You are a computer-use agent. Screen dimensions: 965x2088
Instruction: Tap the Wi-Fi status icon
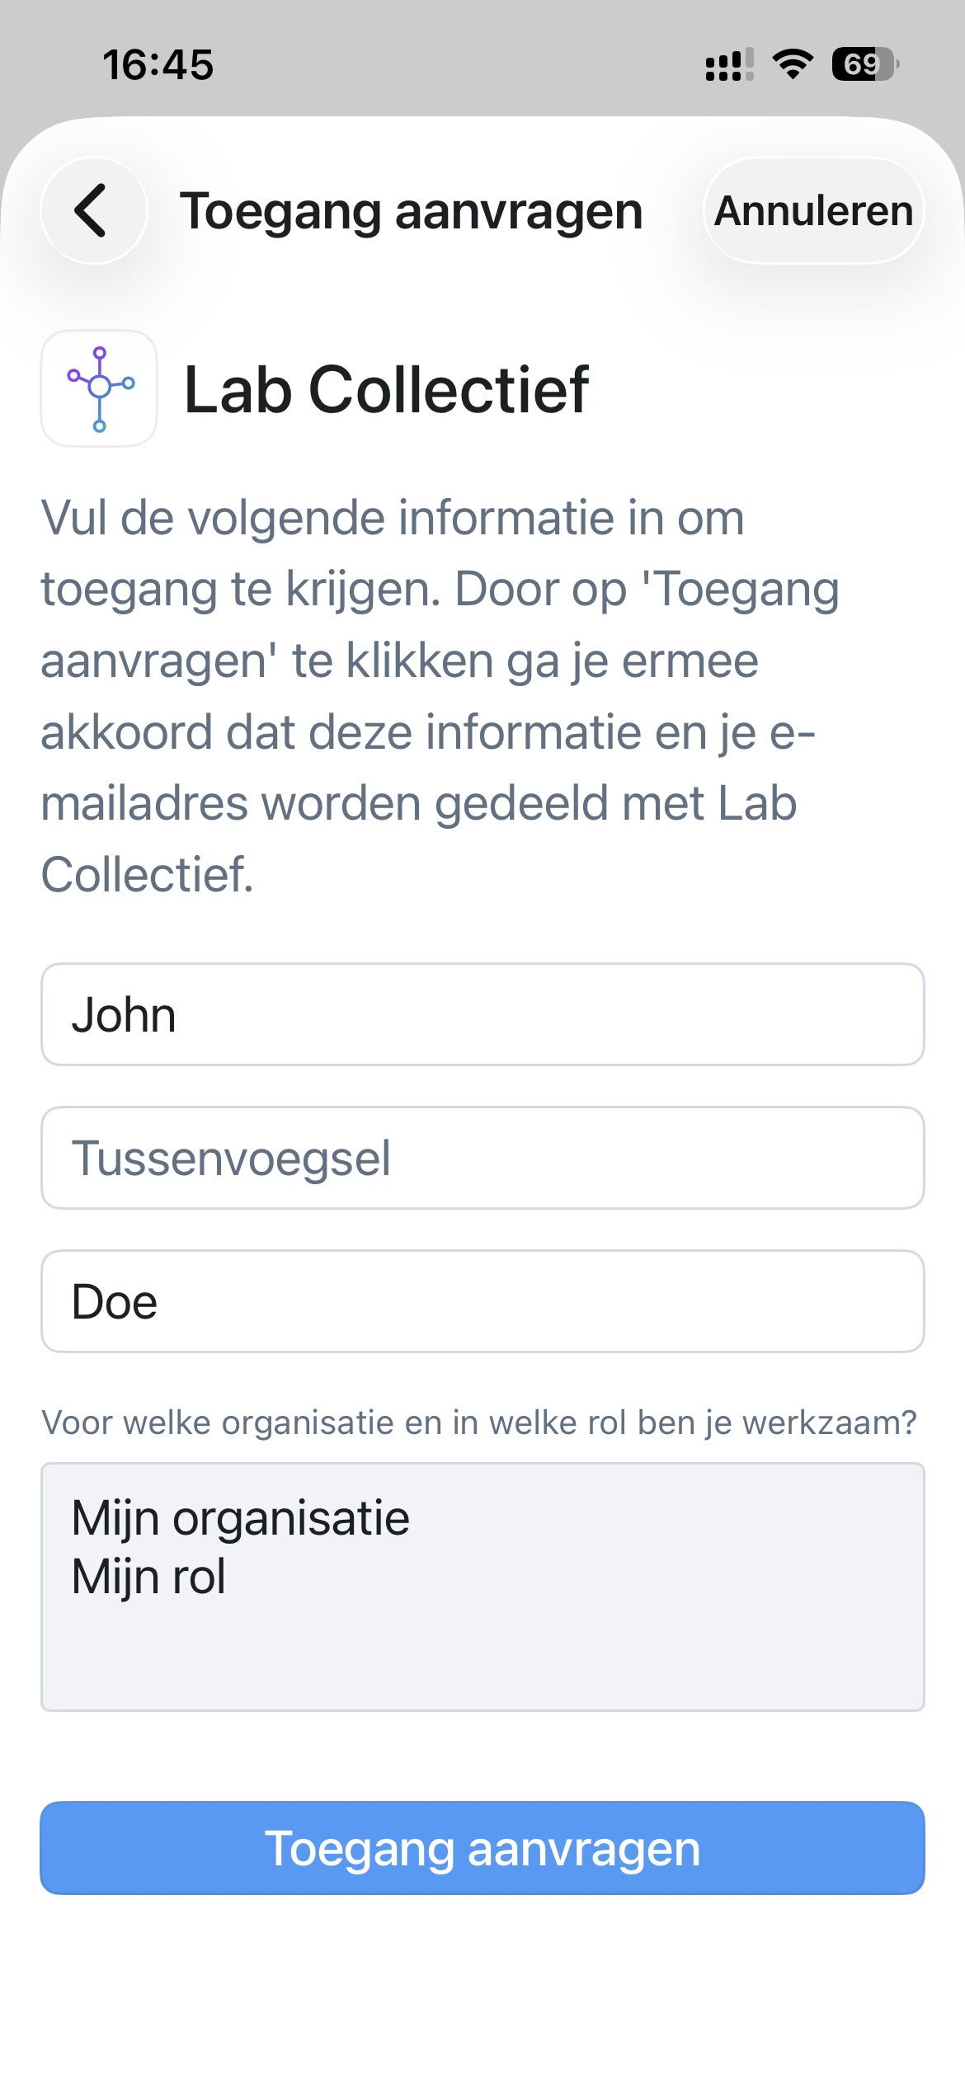pos(793,64)
